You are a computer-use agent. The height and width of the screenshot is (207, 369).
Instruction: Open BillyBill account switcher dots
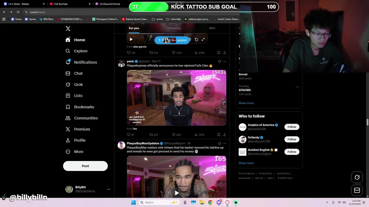[x=109, y=189]
